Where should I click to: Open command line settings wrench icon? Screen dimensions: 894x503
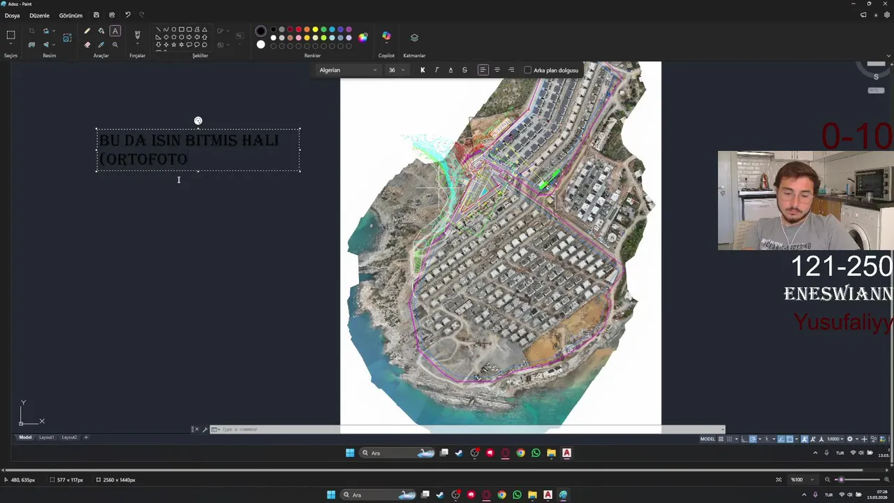pyautogui.click(x=205, y=429)
